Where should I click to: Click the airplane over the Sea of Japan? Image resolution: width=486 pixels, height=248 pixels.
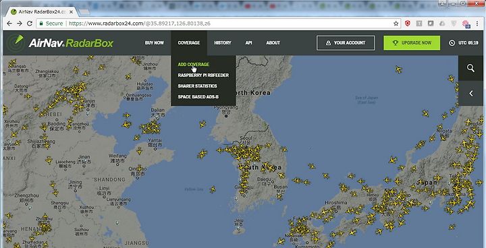398,69
